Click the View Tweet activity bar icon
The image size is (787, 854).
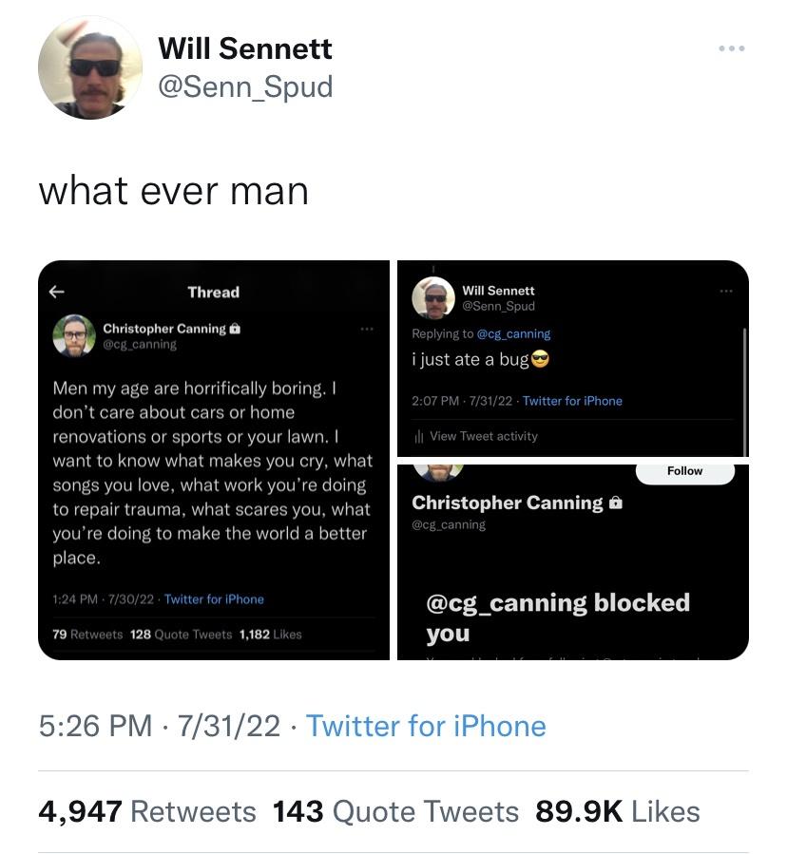tap(418, 436)
